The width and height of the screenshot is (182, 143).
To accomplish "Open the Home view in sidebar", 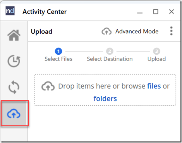I will tap(14, 35).
